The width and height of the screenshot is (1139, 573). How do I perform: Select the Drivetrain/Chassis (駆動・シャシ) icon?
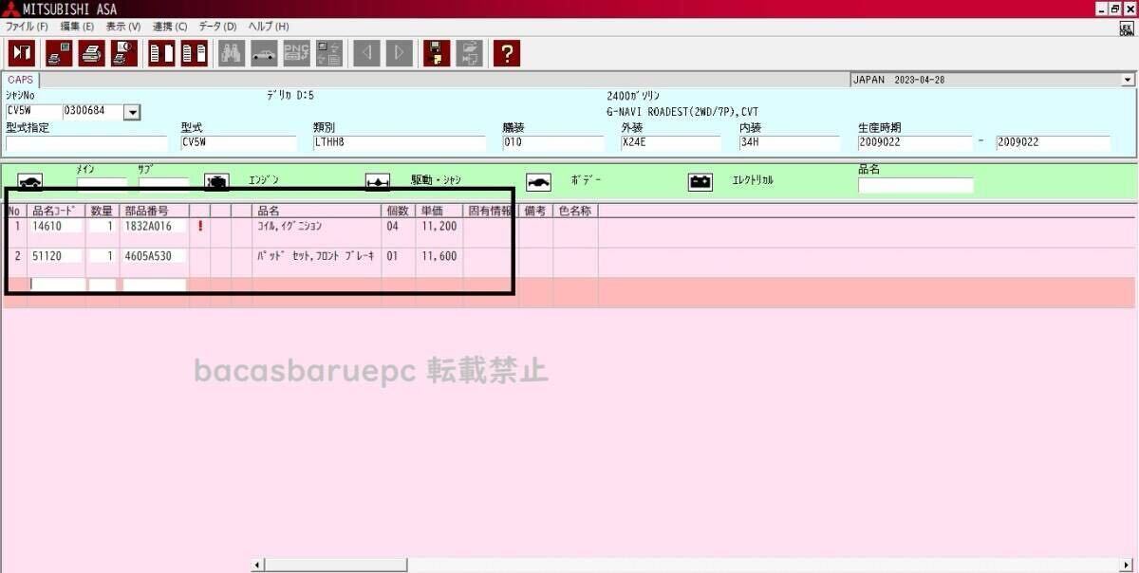378,181
